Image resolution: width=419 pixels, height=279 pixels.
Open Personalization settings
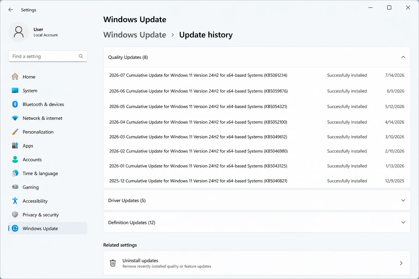48,132
